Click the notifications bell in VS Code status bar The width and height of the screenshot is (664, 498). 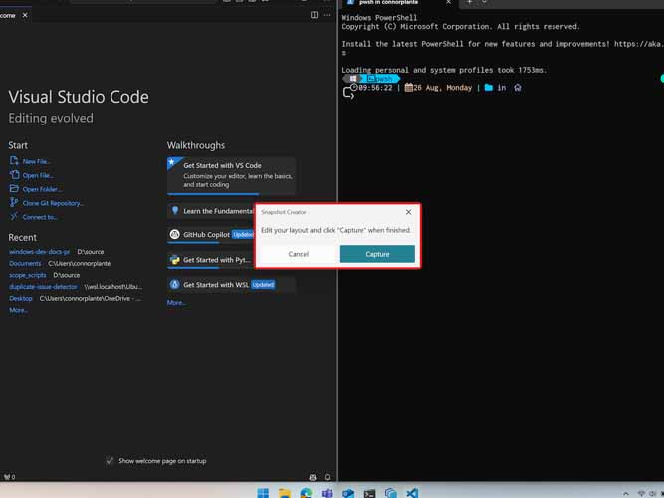coord(327,477)
